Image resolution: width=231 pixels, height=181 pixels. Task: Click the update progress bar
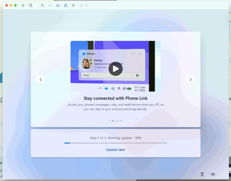click(x=116, y=143)
